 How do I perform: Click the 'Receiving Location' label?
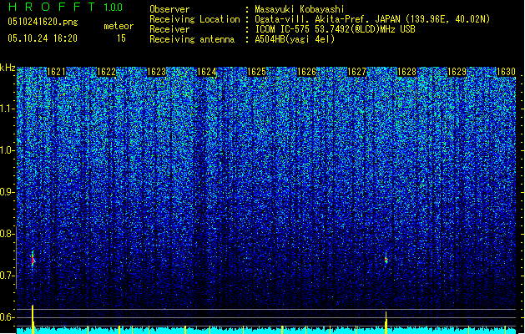click(194, 19)
